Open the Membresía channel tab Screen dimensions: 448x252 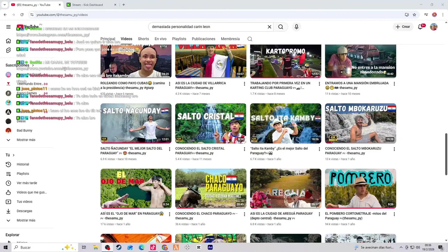click(230, 39)
